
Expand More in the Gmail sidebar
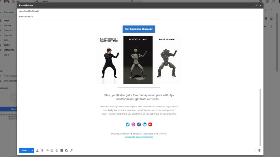(x=6, y=55)
